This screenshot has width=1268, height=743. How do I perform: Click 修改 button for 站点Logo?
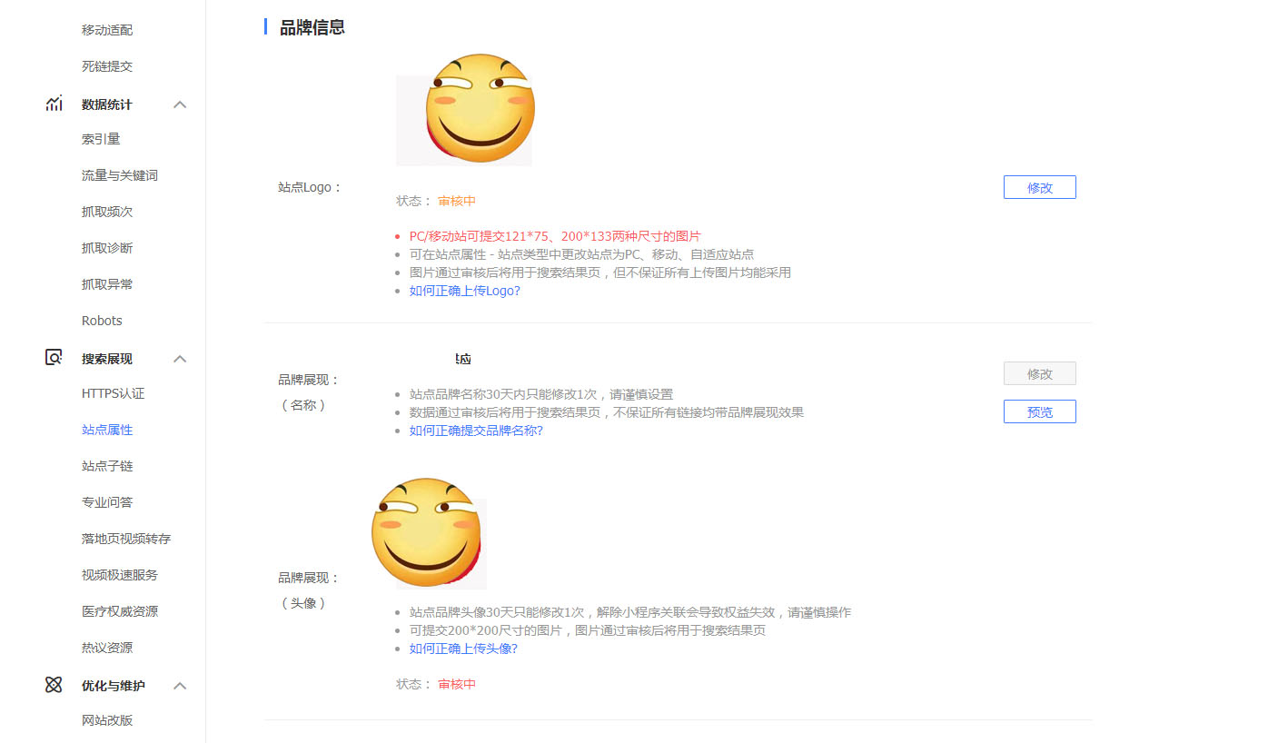(x=1040, y=187)
